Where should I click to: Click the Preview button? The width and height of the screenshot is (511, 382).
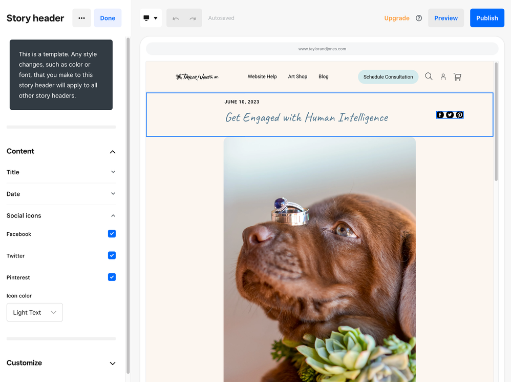pos(446,18)
